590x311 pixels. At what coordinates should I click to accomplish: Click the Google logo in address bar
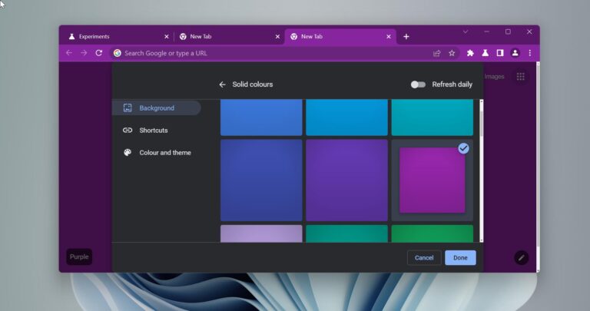click(118, 53)
